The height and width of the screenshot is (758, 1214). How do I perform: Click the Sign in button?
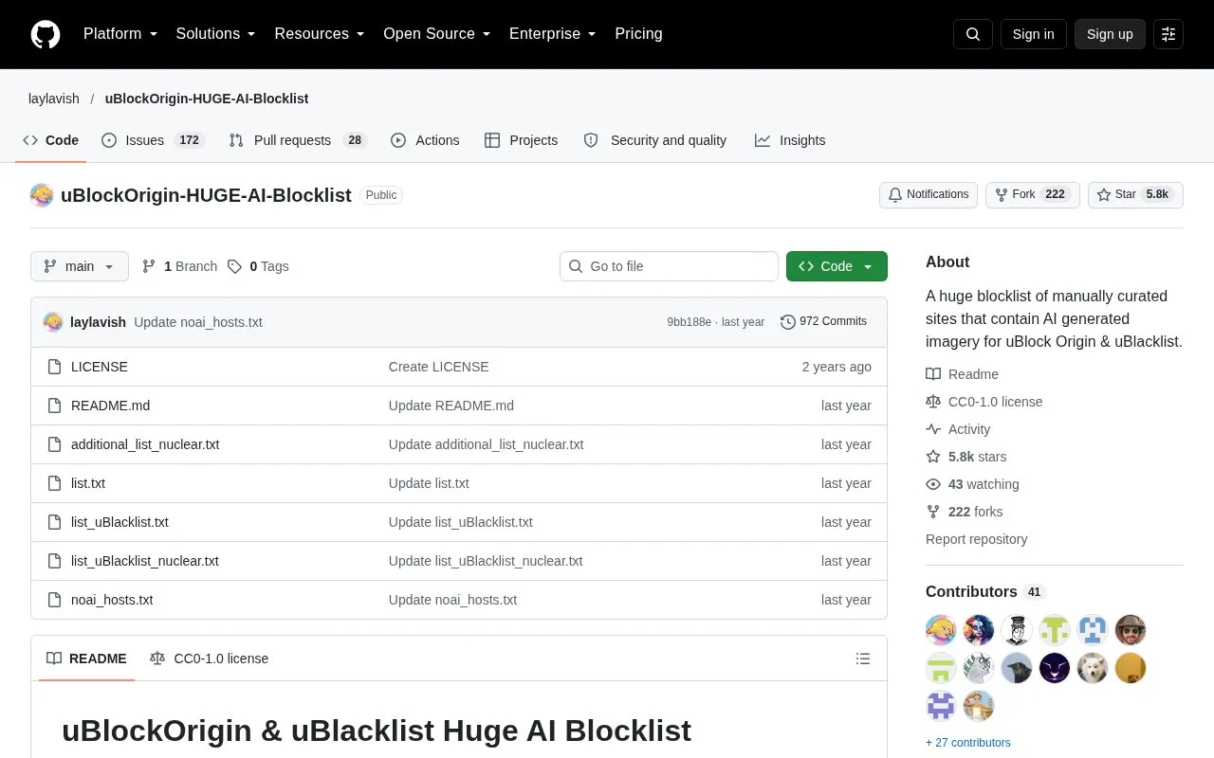click(x=1033, y=34)
